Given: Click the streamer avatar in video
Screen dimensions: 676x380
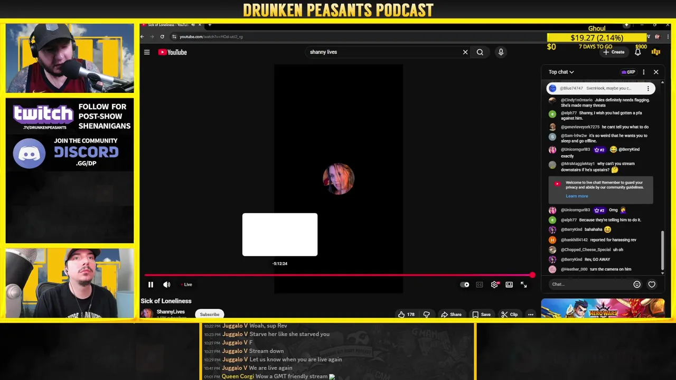Looking at the screenshot, I should (339, 179).
